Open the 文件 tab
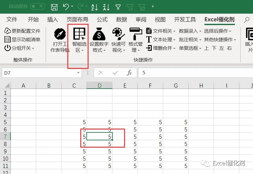The image size is (253, 174). [12, 19]
